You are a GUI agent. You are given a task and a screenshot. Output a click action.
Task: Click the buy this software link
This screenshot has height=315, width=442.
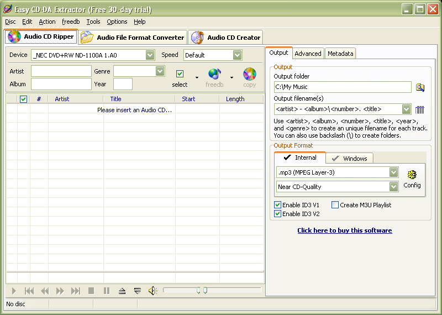[x=344, y=230]
